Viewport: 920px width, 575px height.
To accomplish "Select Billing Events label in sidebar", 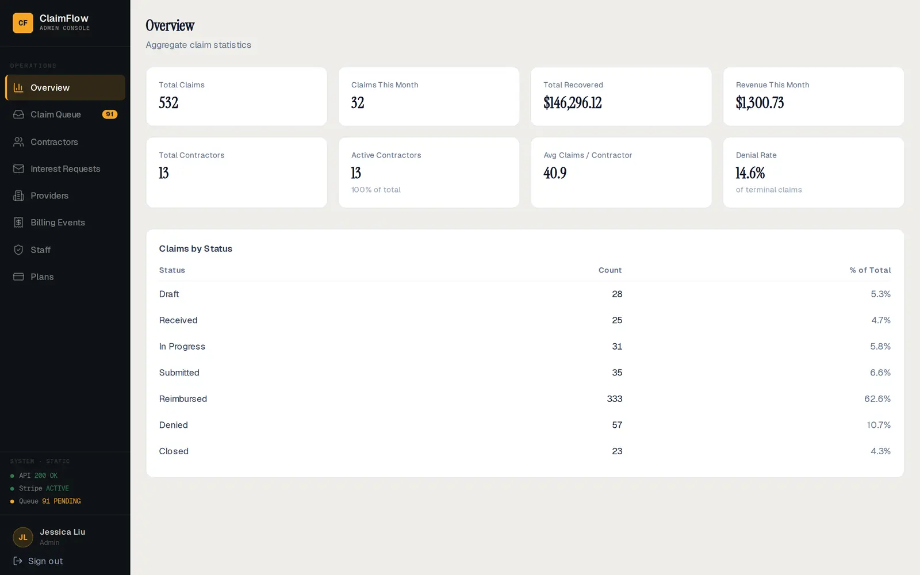I will (57, 223).
